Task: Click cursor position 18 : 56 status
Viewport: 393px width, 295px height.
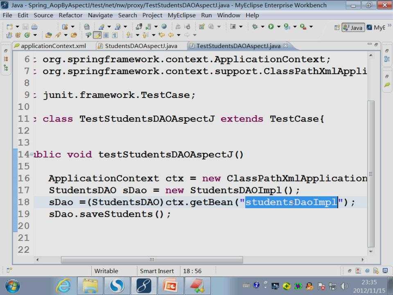Action: coord(192,271)
